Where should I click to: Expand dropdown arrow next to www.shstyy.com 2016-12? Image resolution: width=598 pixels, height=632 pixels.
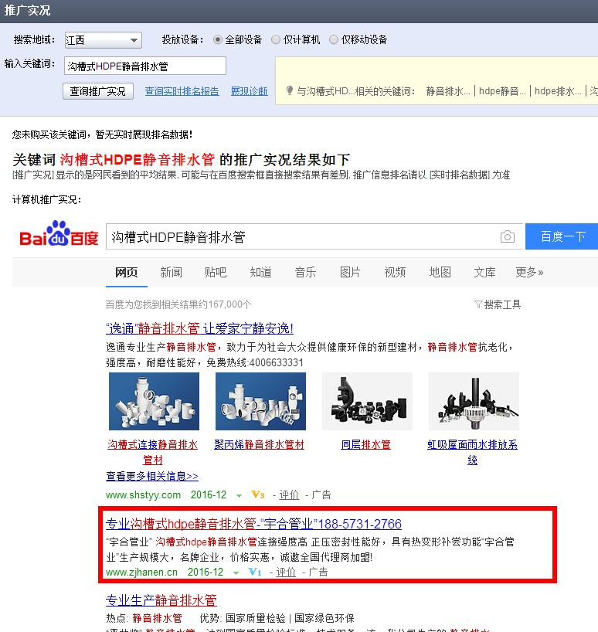coord(239,496)
